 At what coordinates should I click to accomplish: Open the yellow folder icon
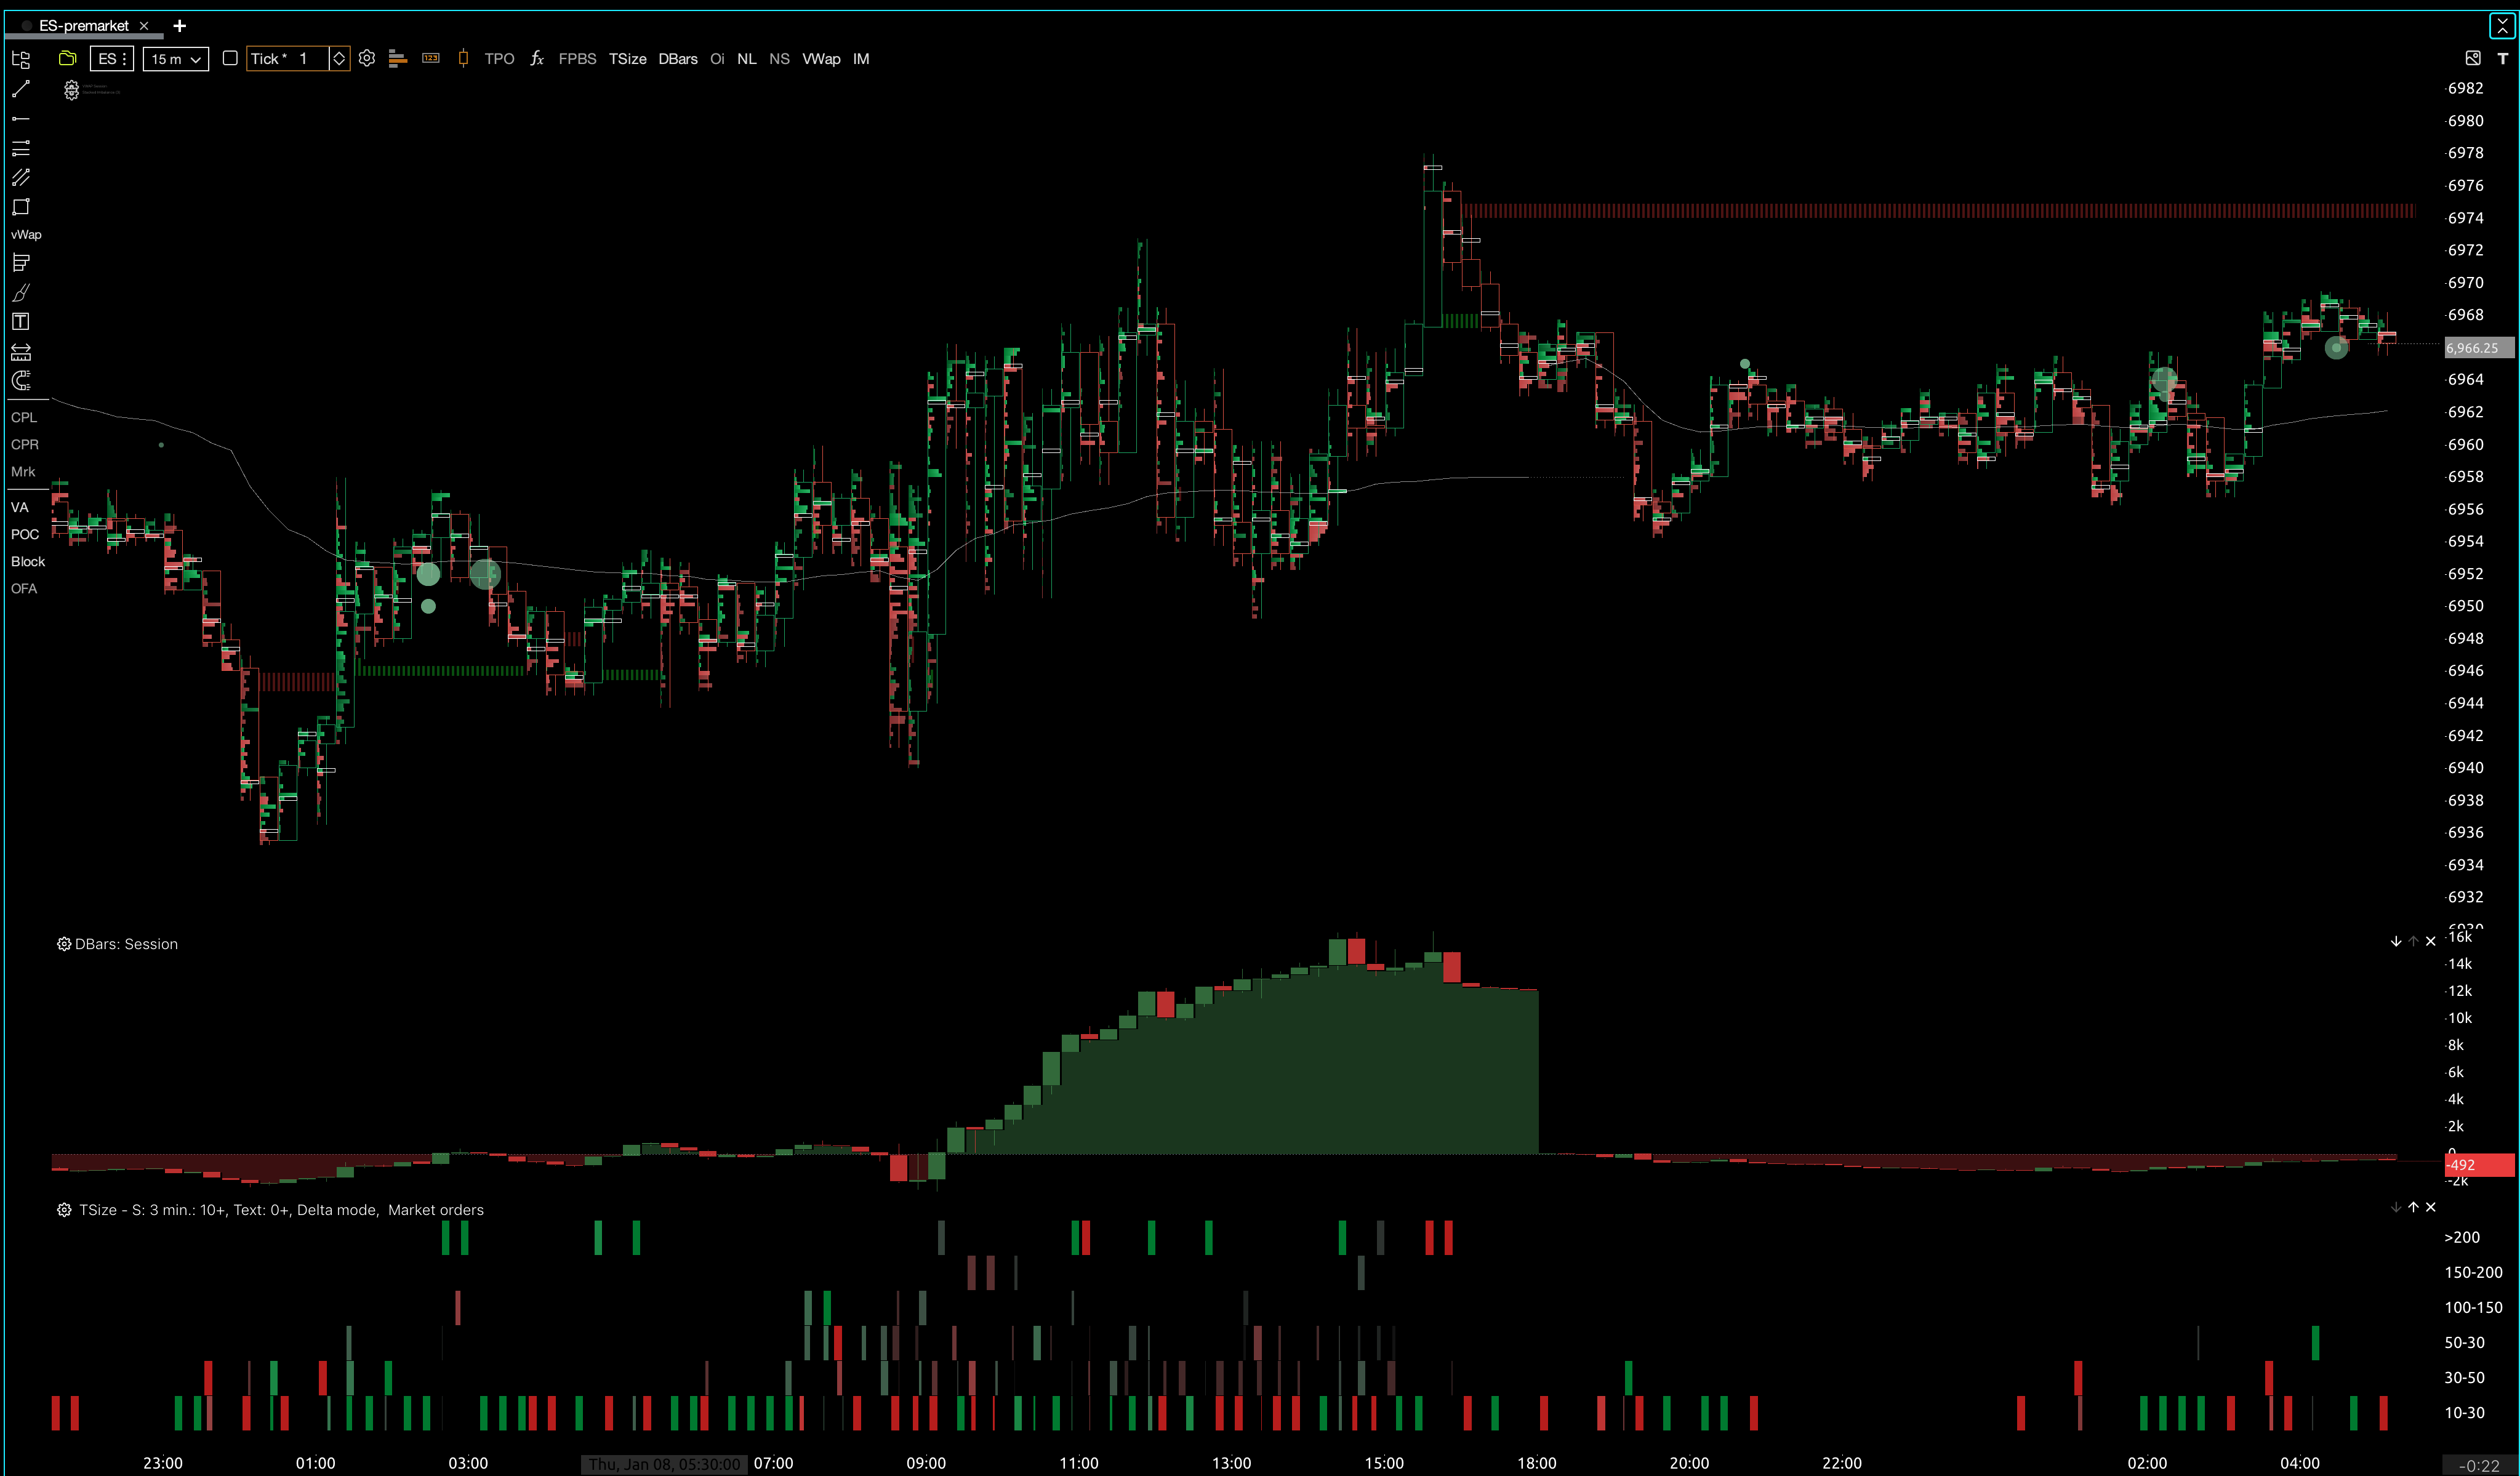(x=68, y=59)
